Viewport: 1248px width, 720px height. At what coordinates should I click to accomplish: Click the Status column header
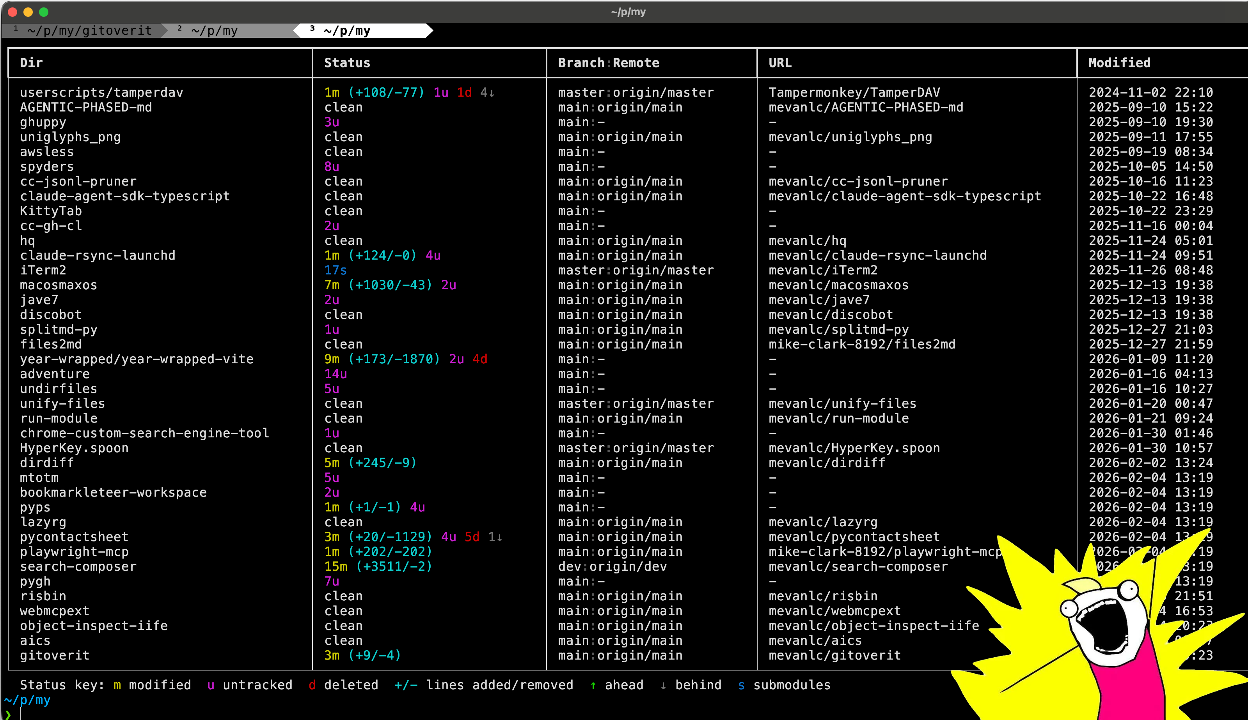coord(347,63)
